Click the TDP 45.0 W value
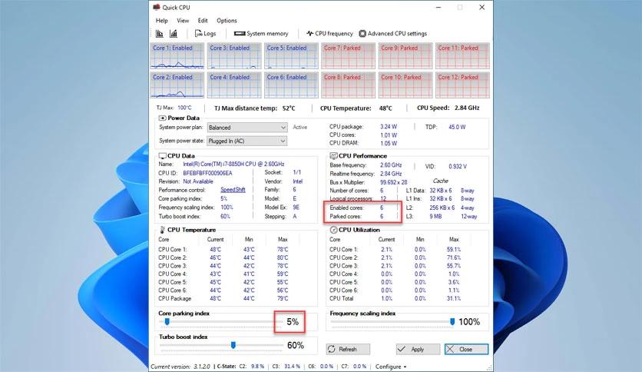 457,127
